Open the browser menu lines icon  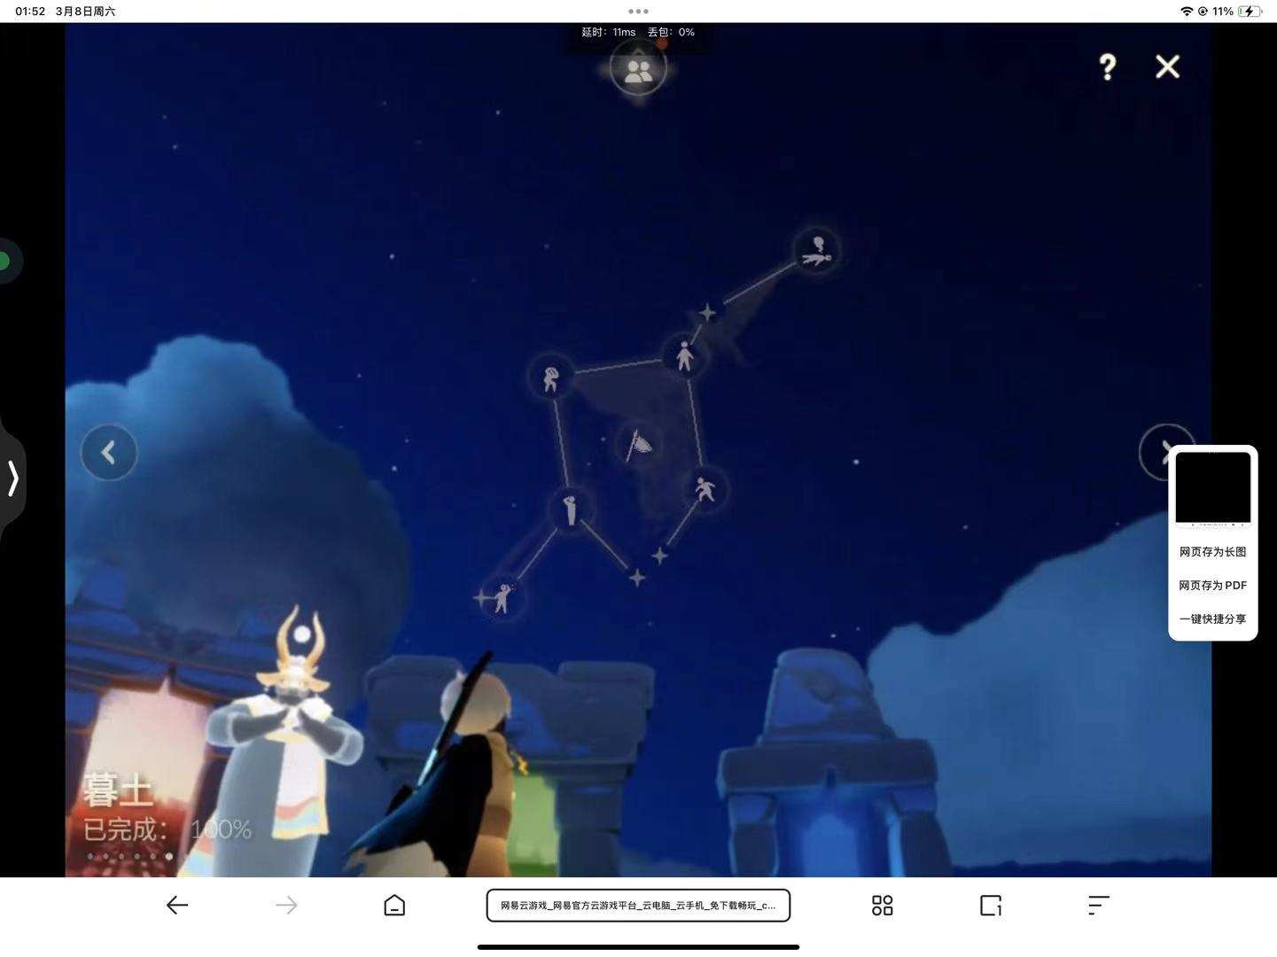1099,905
